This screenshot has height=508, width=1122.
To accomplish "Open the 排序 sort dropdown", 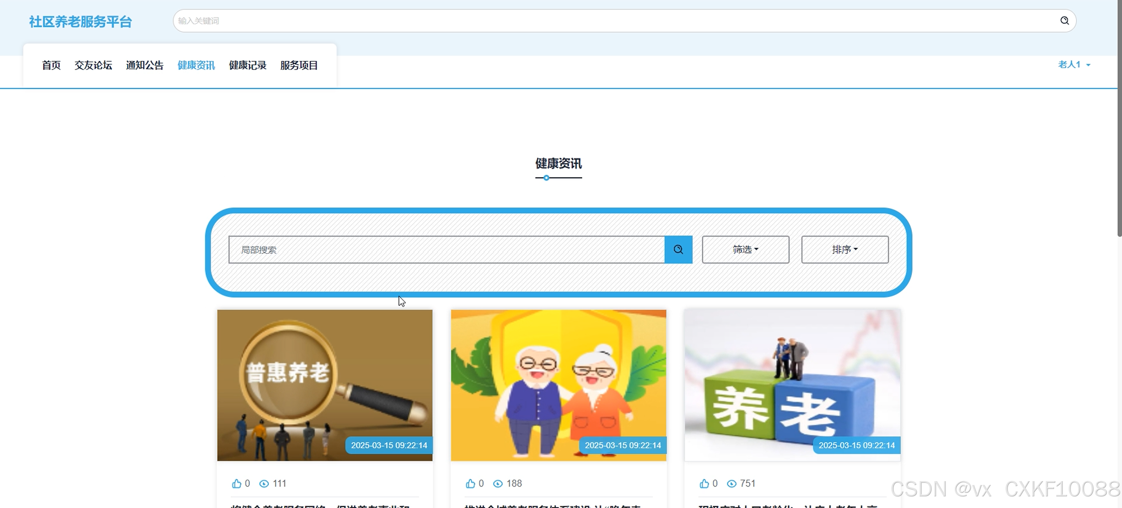I will coord(845,249).
